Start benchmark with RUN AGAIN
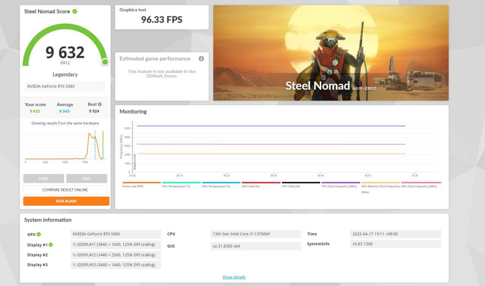The height and width of the screenshot is (286, 485). pos(66,201)
